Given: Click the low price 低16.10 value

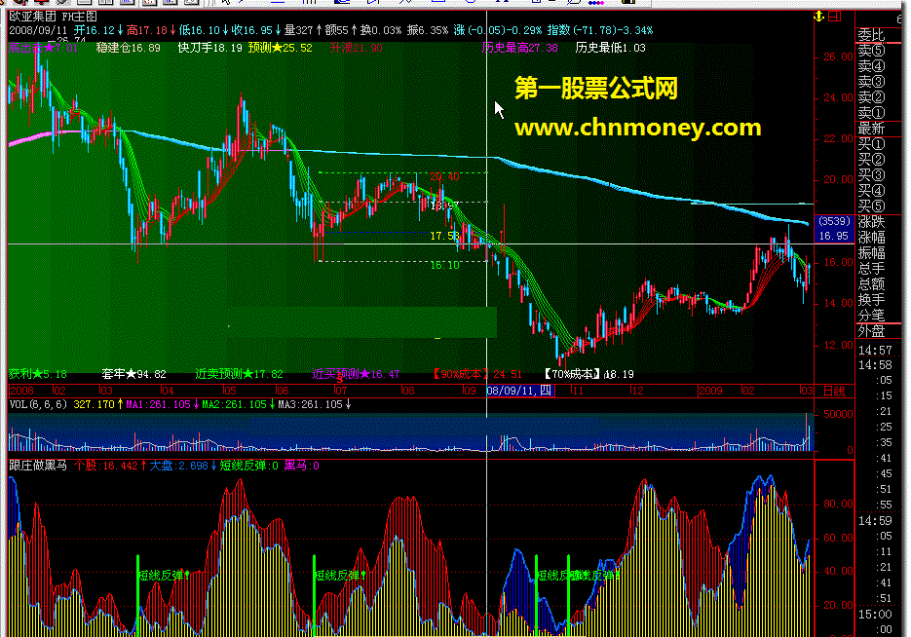Looking at the screenshot, I should pyautogui.click(x=200, y=30).
